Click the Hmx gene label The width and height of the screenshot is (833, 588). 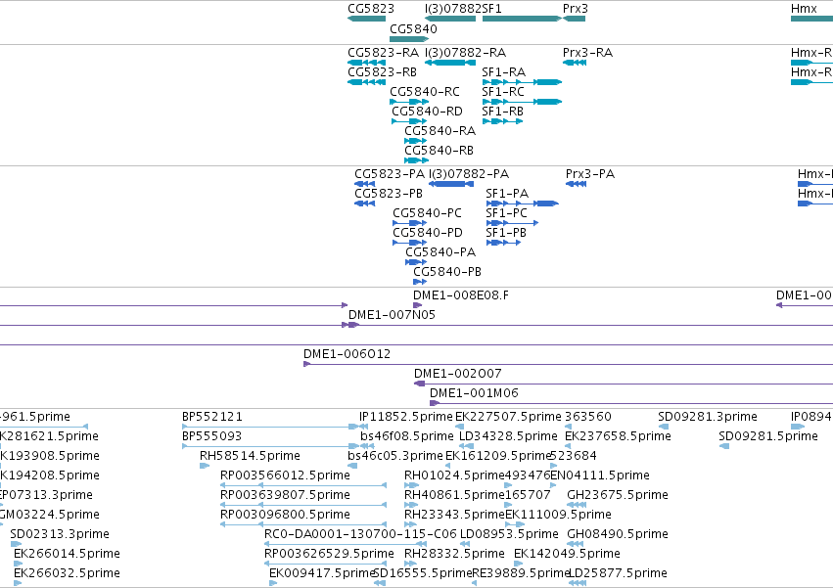pos(804,9)
